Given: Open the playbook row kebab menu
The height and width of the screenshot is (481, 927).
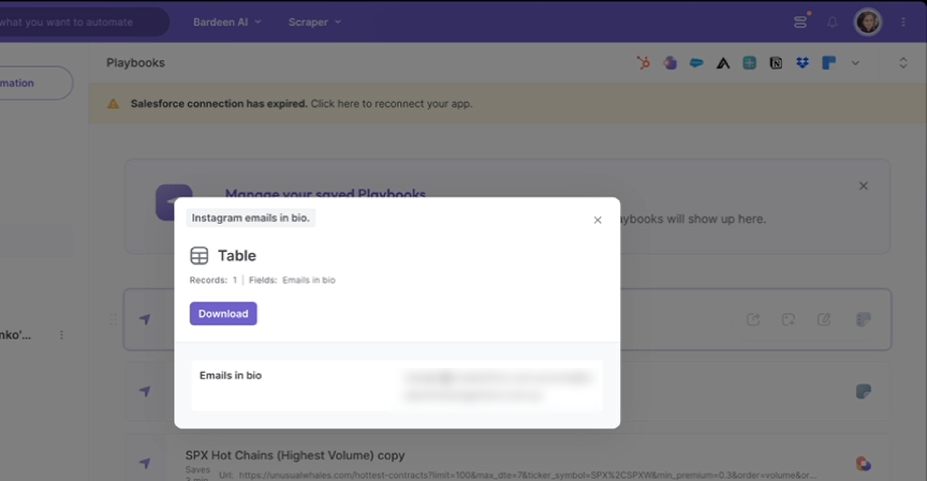Looking at the screenshot, I should pos(61,335).
